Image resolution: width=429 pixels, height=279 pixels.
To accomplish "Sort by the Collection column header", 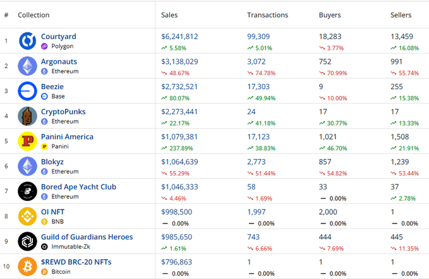I will tap(33, 15).
